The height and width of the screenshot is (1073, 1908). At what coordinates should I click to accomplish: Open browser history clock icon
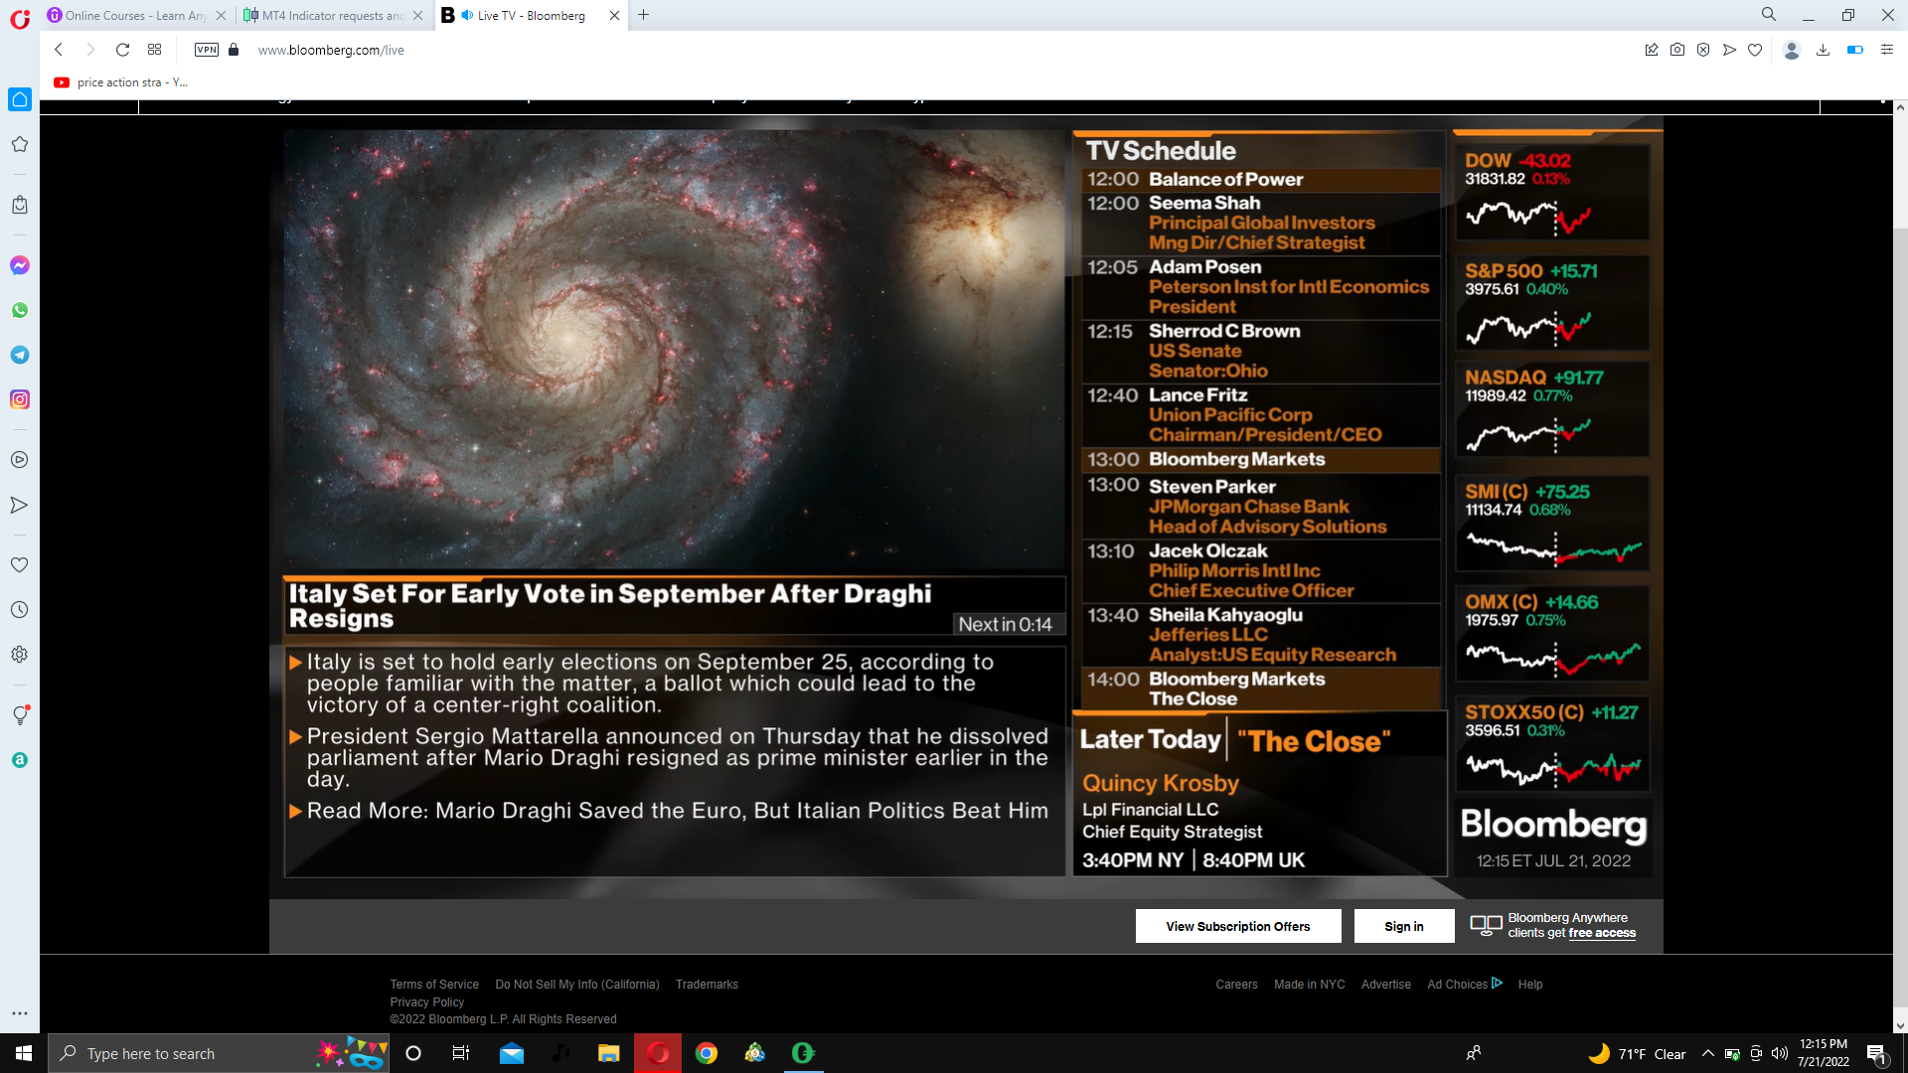(x=20, y=610)
